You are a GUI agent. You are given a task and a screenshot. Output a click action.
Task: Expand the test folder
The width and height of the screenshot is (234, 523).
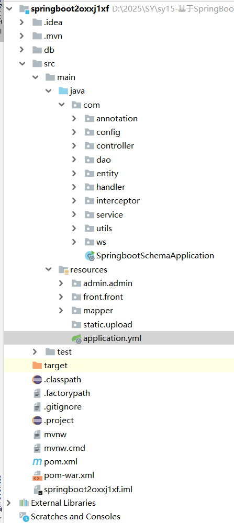click(35, 352)
